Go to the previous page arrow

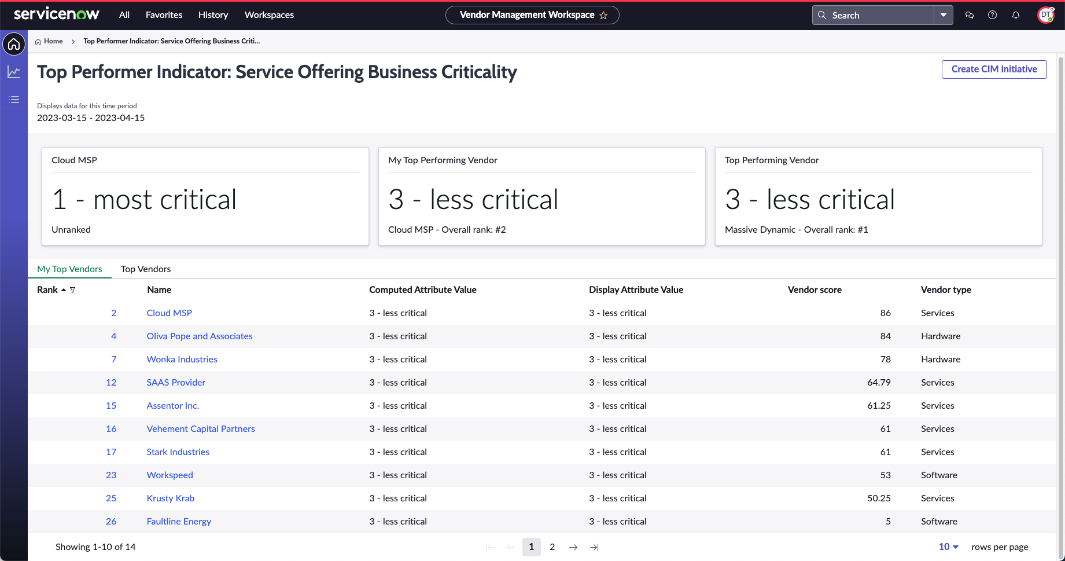[510, 547]
